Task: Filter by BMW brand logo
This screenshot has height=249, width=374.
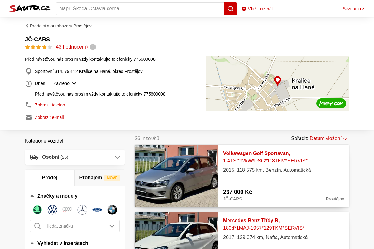Action: [x=112, y=210]
